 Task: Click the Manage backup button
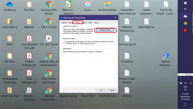(105, 30)
